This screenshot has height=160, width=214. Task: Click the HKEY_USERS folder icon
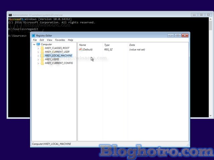pyautogui.click(x=42, y=59)
